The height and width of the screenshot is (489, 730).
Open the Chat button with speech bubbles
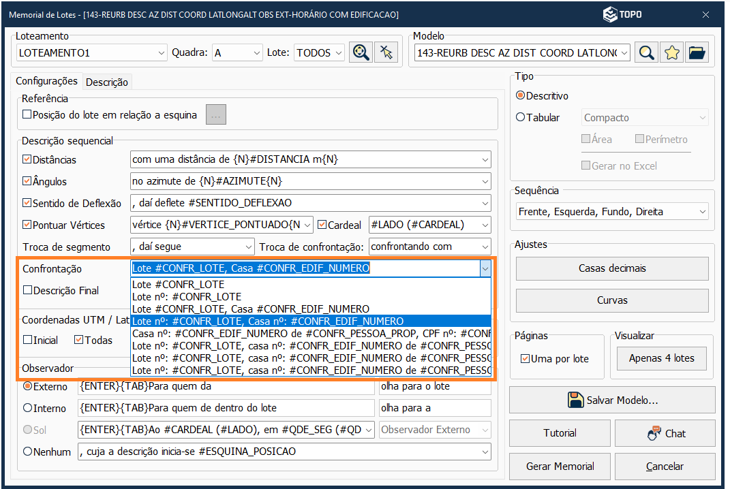coord(665,433)
